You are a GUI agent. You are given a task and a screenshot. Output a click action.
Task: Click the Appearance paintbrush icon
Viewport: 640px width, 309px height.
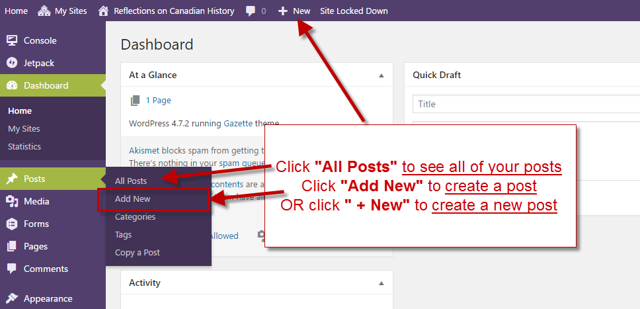point(13,298)
